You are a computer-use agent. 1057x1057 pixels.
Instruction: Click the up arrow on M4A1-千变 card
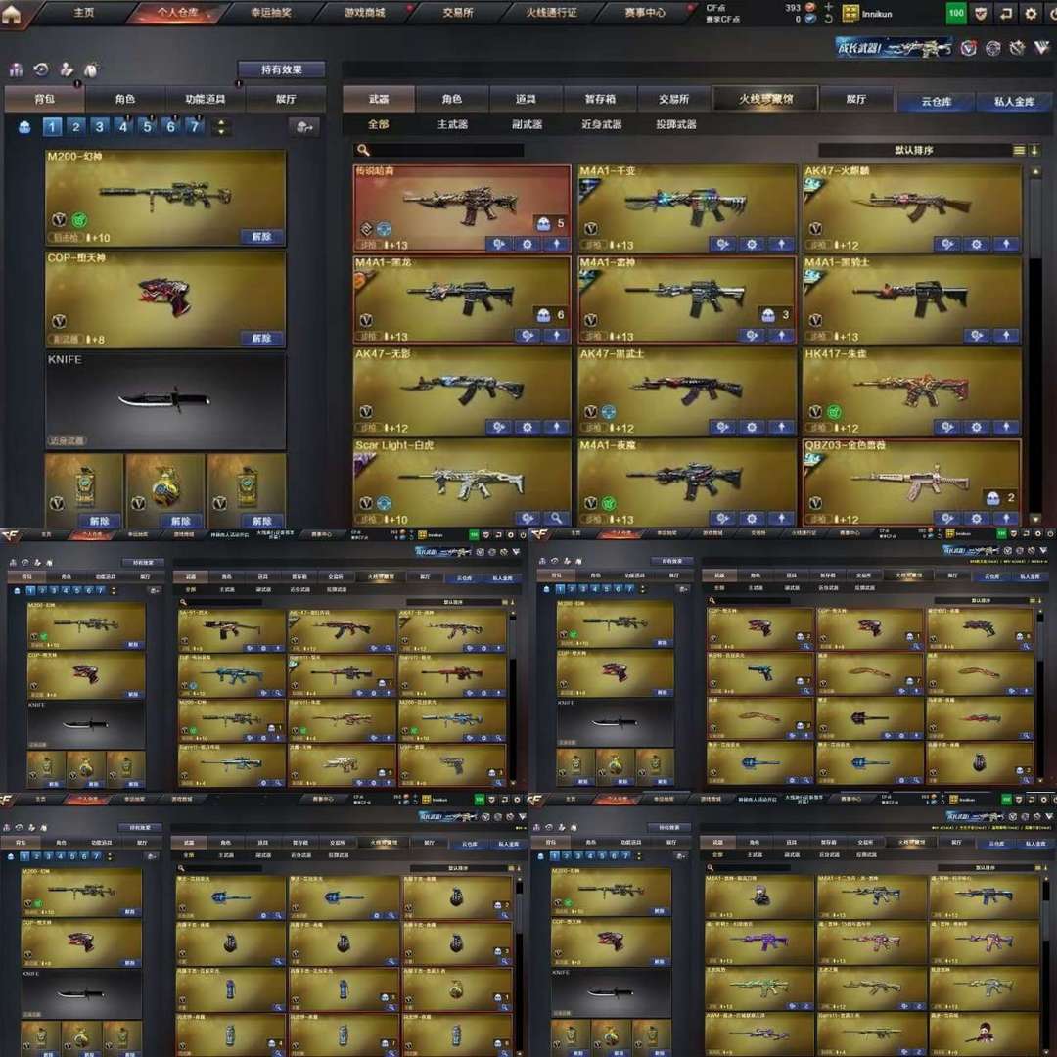781,244
